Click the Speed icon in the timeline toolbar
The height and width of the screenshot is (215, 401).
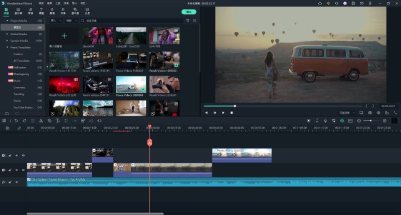[83, 120]
